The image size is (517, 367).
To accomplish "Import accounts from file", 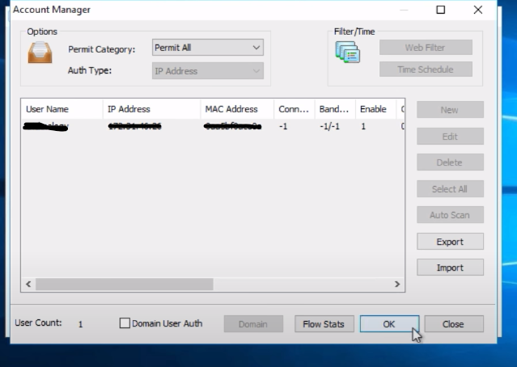I will point(450,268).
